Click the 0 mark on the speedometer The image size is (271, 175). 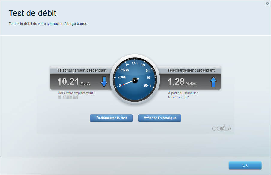click(x=120, y=86)
